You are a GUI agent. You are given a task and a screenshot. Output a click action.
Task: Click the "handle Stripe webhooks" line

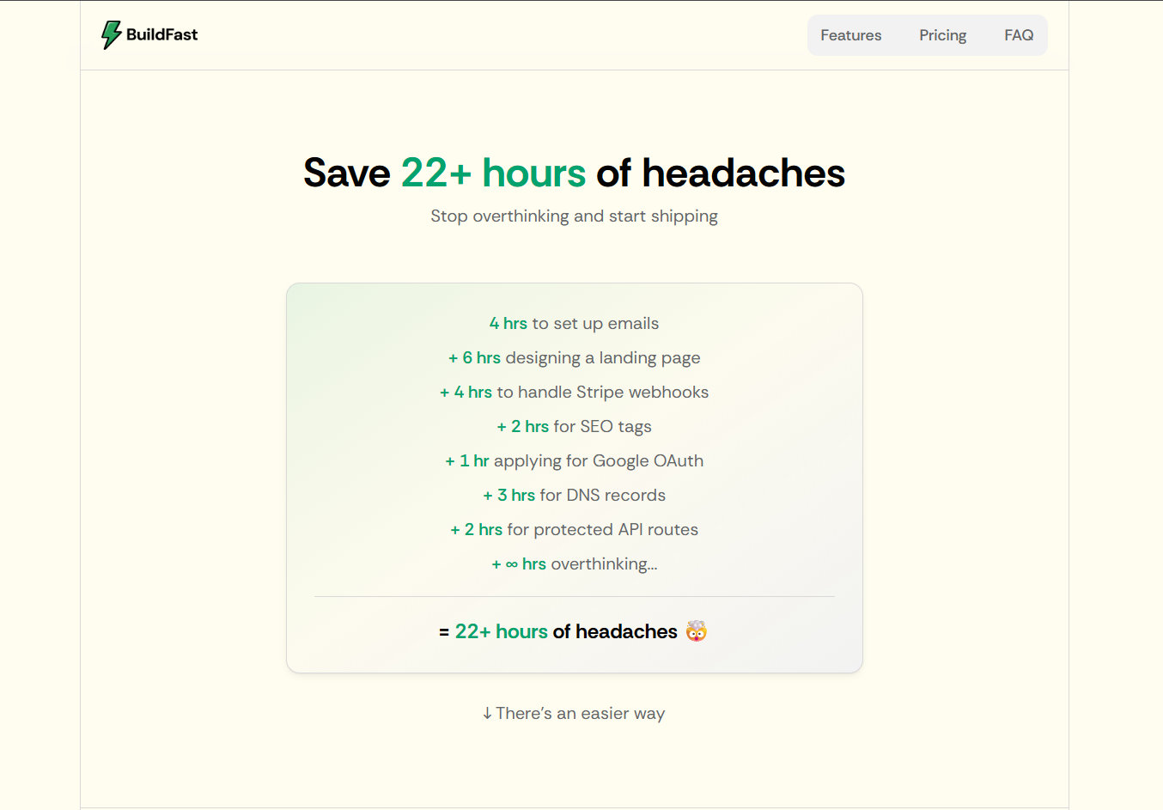[x=602, y=393]
